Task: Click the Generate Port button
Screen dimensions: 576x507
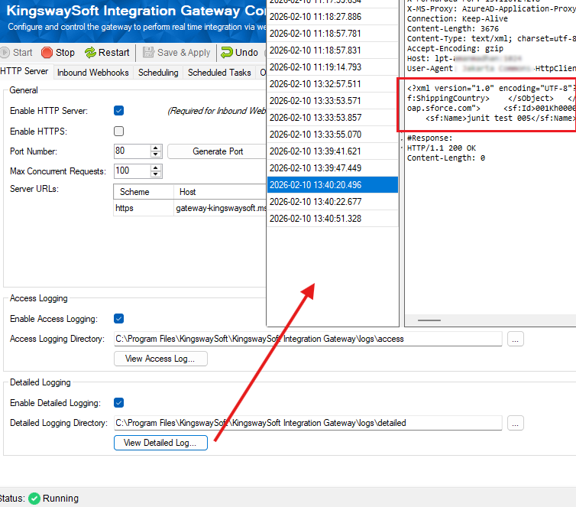Action: (218, 151)
